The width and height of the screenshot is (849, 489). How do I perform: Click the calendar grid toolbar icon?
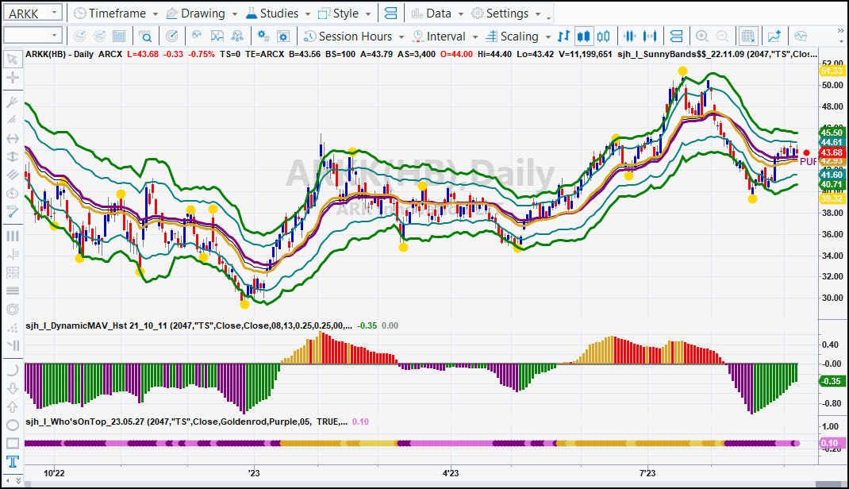click(x=119, y=37)
